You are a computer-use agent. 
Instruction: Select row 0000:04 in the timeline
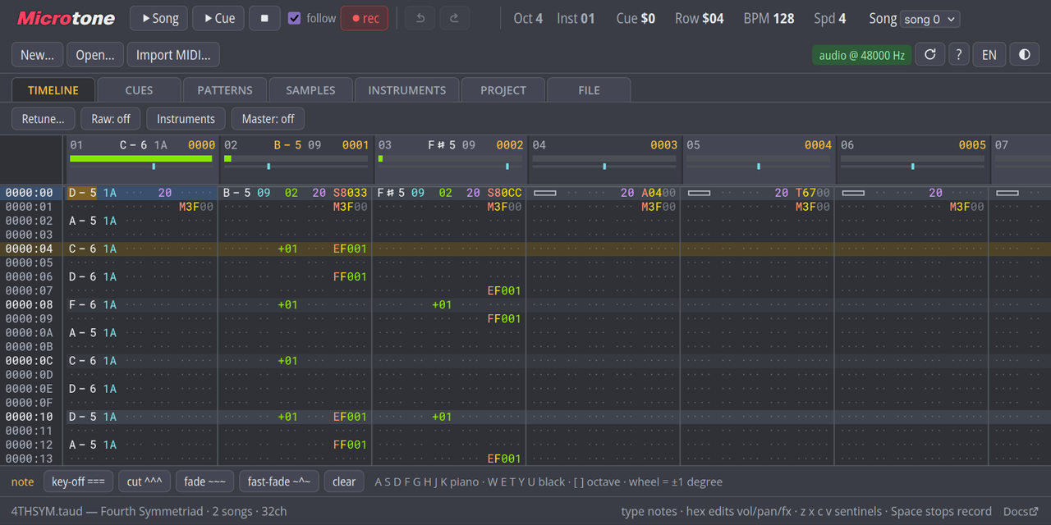[x=30, y=249]
